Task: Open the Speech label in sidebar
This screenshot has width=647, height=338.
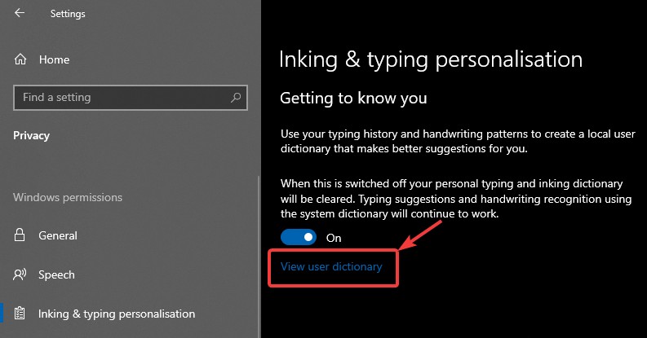Action: (x=56, y=274)
